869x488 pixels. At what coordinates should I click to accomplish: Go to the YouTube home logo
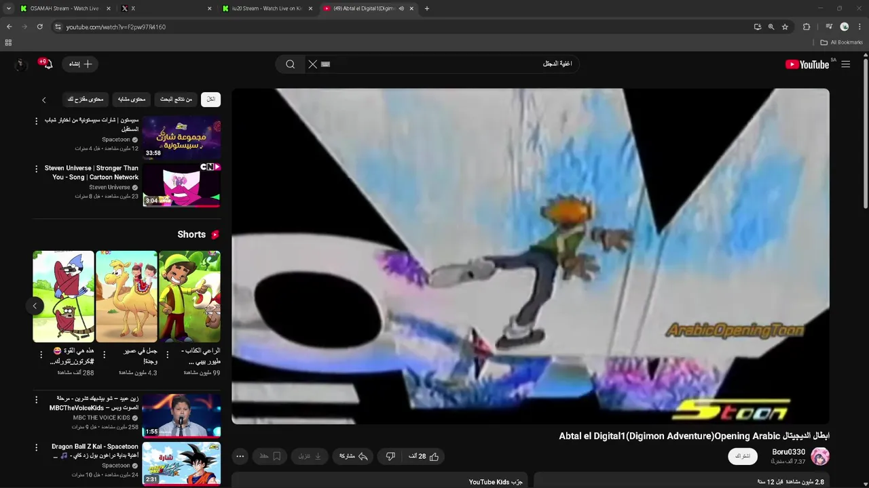[807, 64]
